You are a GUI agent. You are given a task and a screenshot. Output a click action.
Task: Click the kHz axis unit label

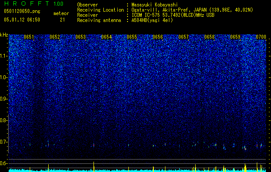click(4, 35)
